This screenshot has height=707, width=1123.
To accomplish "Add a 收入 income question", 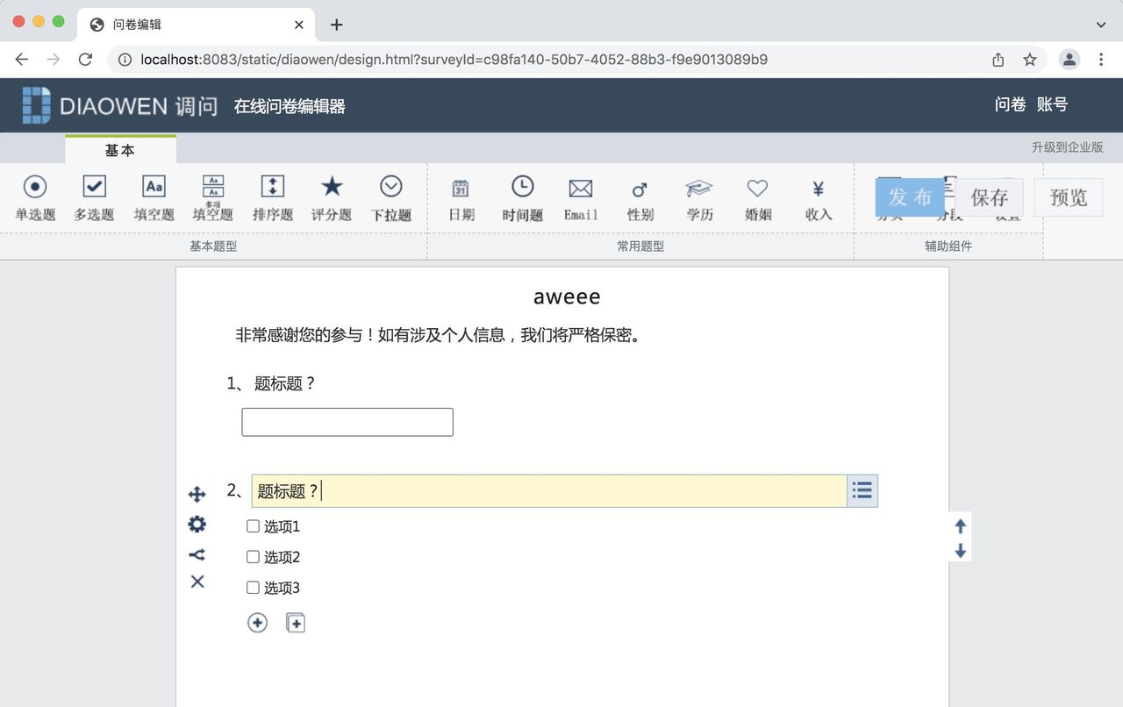I will pyautogui.click(x=818, y=196).
